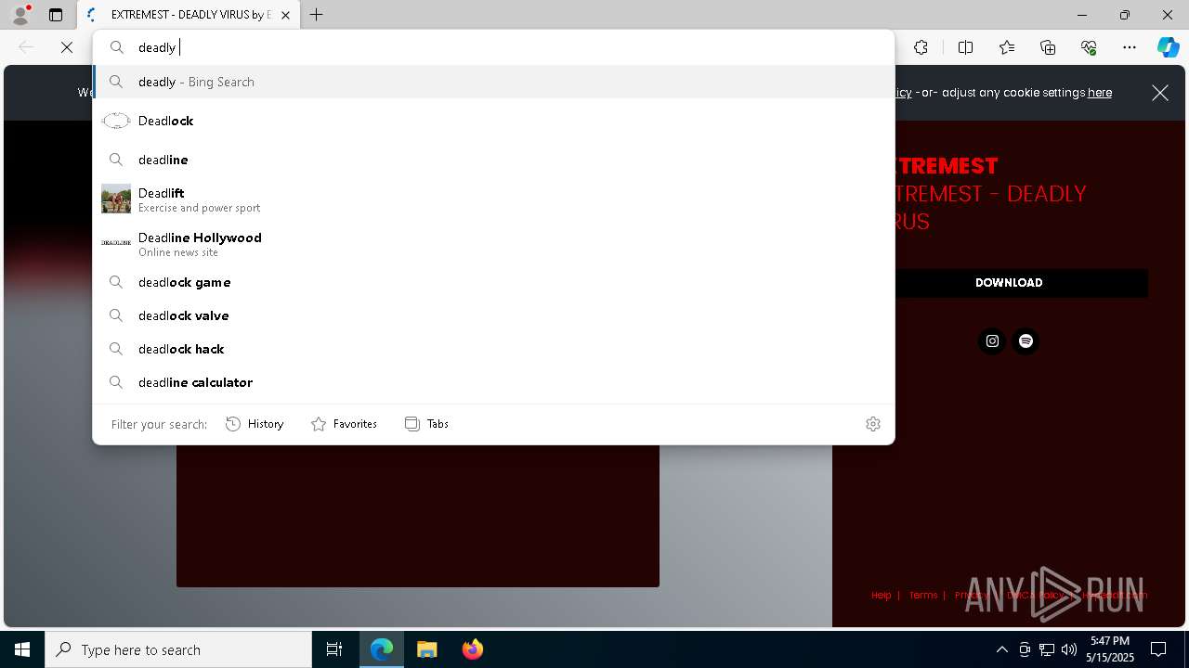Open the notification center icon
The width and height of the screenshot is (1189, 668).
click(1158, 649)
